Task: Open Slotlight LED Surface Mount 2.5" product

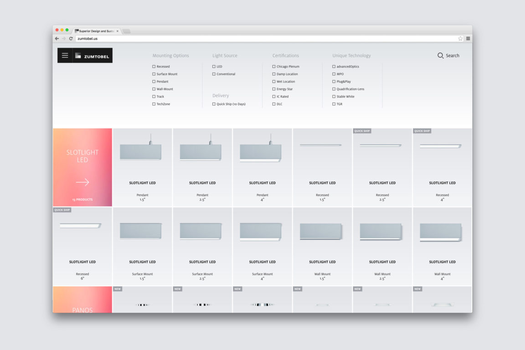Action: [x=202, y=246]
